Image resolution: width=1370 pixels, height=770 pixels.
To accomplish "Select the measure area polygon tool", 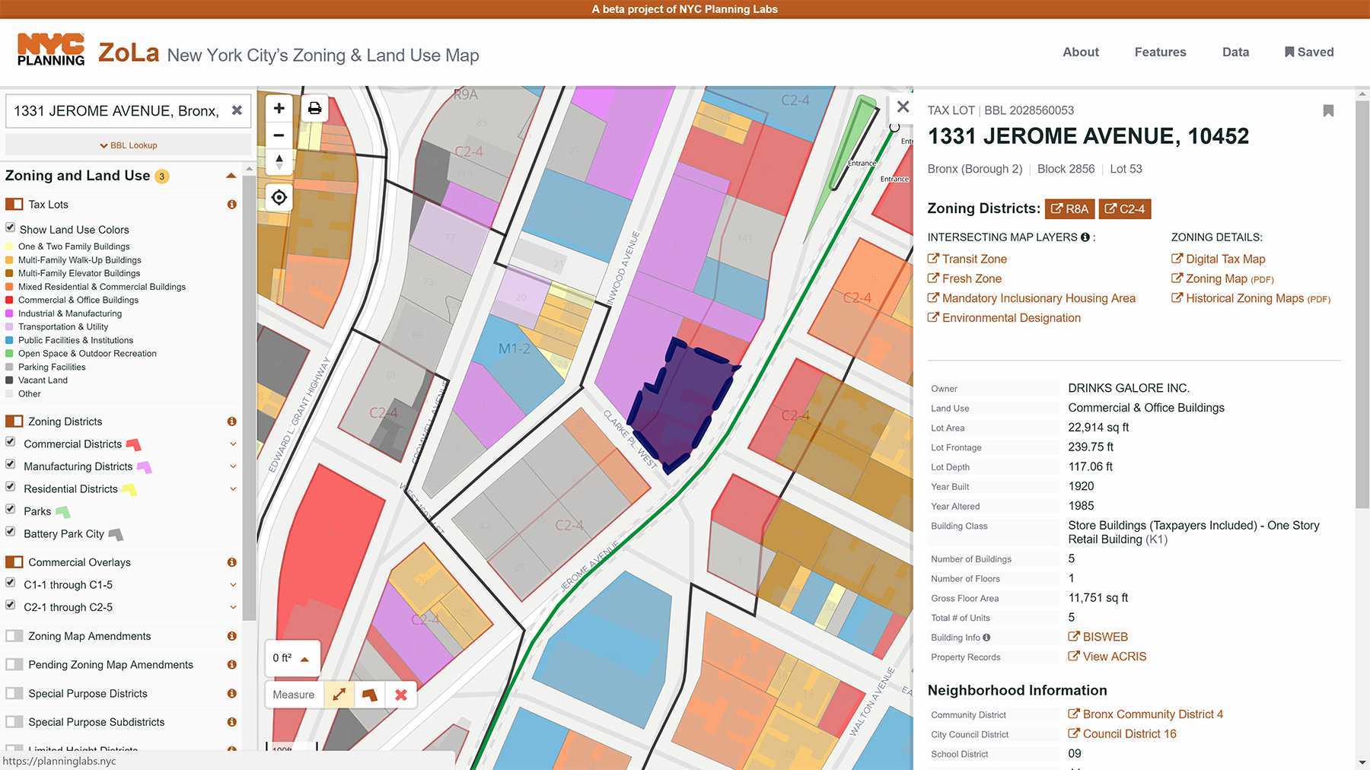I will [370, 695].
